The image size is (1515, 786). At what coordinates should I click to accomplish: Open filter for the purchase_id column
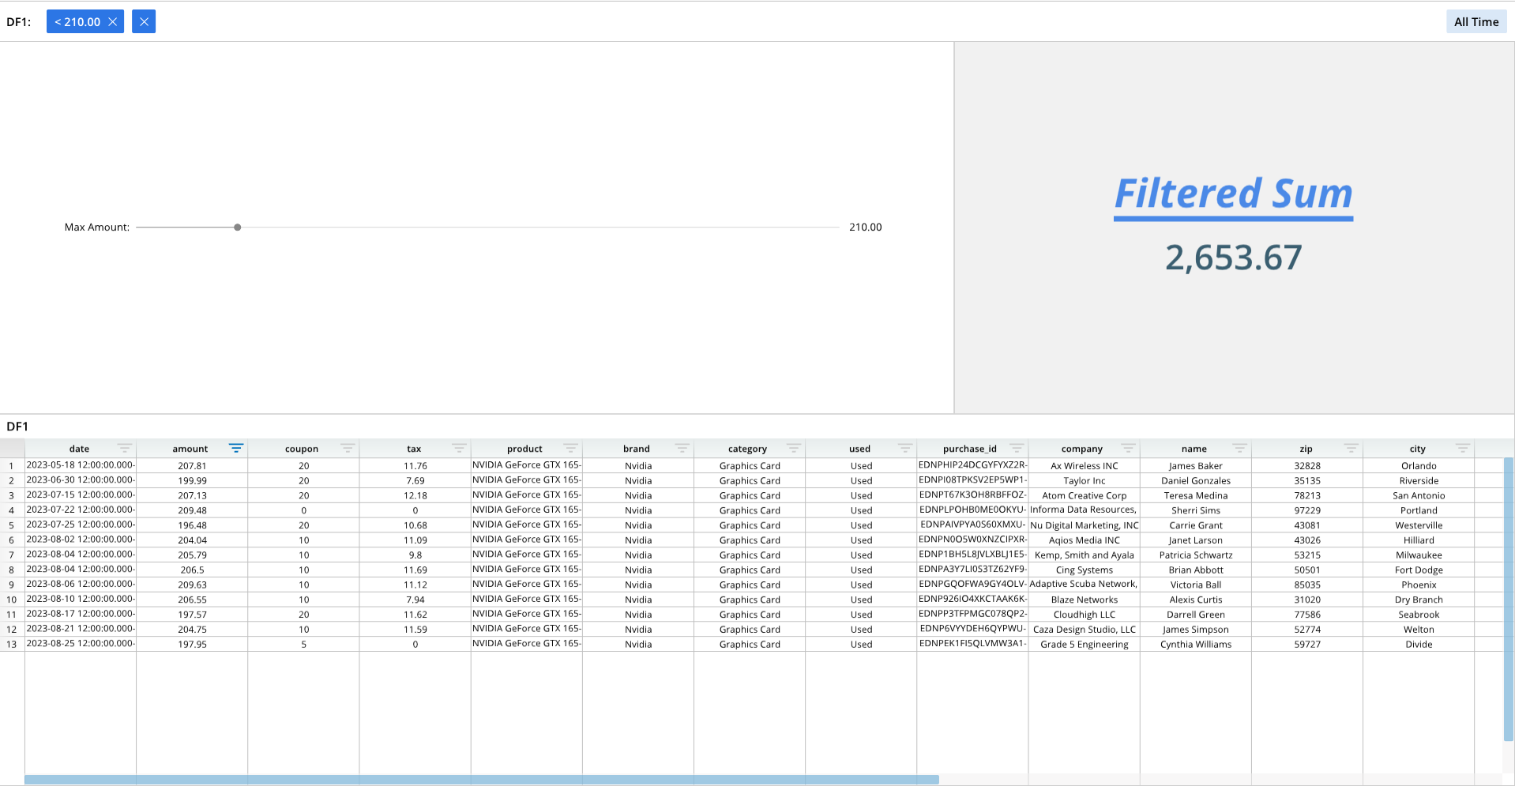coord(1017,449)
